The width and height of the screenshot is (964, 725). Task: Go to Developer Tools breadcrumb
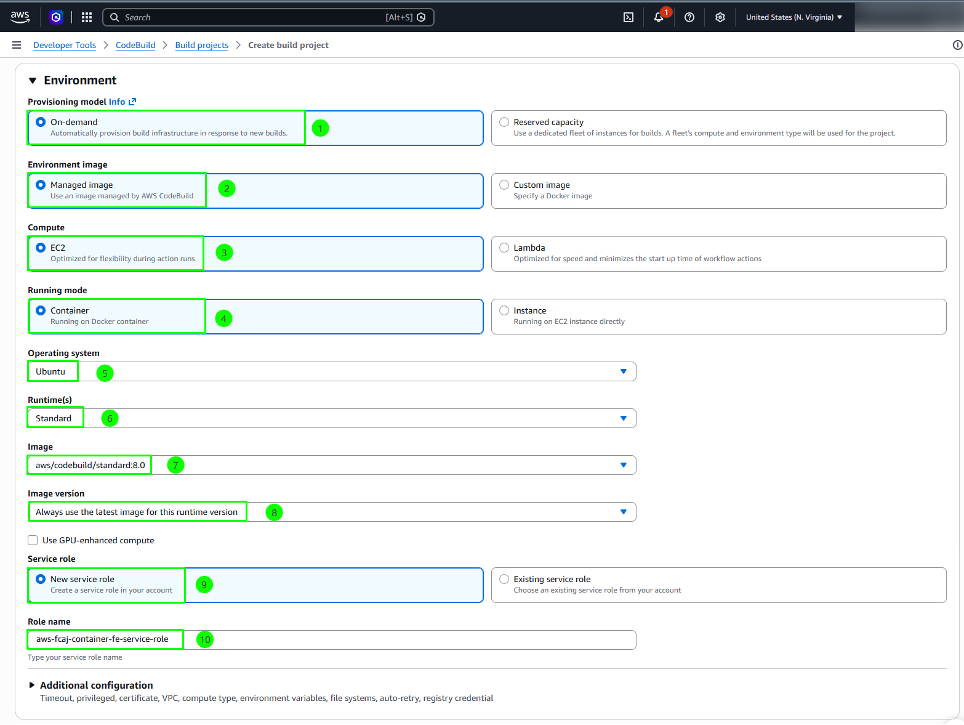(x=65, y=45)
